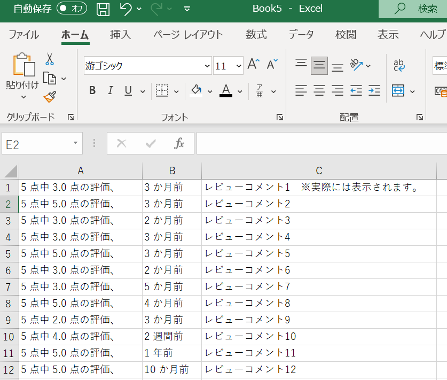Click the Copy icon
The width and height of the screenshot is (447, 380).
[x=50, y=78]
